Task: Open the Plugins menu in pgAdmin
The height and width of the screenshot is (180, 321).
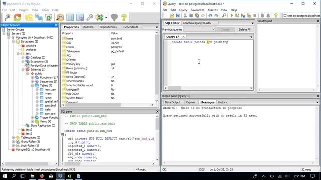Action: click(24, 10)
